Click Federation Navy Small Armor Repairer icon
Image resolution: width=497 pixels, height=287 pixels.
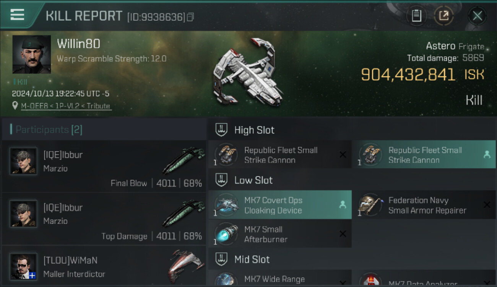pos(370,205)
